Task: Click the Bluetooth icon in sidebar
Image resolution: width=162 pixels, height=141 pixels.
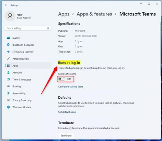Action: pos(8,45)
